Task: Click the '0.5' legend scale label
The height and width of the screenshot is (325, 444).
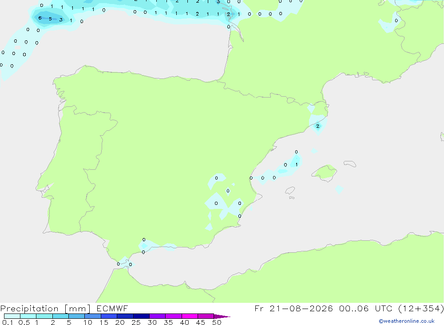Action: 24,322
